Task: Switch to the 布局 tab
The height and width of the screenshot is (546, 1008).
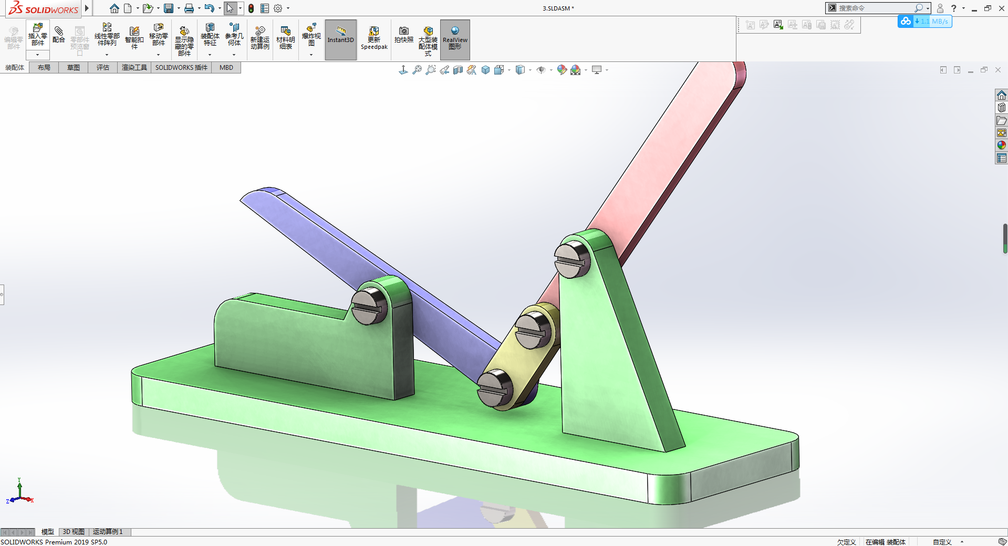Action: coord(44,68)
